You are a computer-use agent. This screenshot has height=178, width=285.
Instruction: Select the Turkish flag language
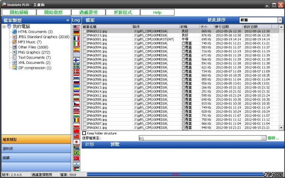(x=76, y=158)
